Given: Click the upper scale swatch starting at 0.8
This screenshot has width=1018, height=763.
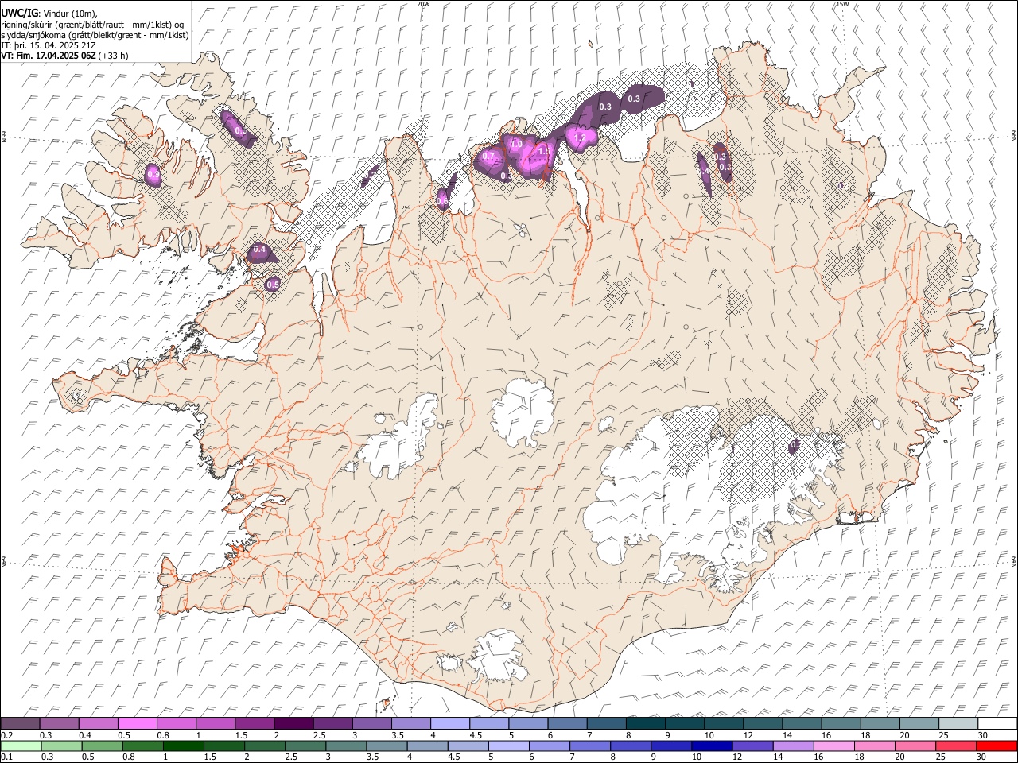Looking at the screenshot, I should (176, 723).
